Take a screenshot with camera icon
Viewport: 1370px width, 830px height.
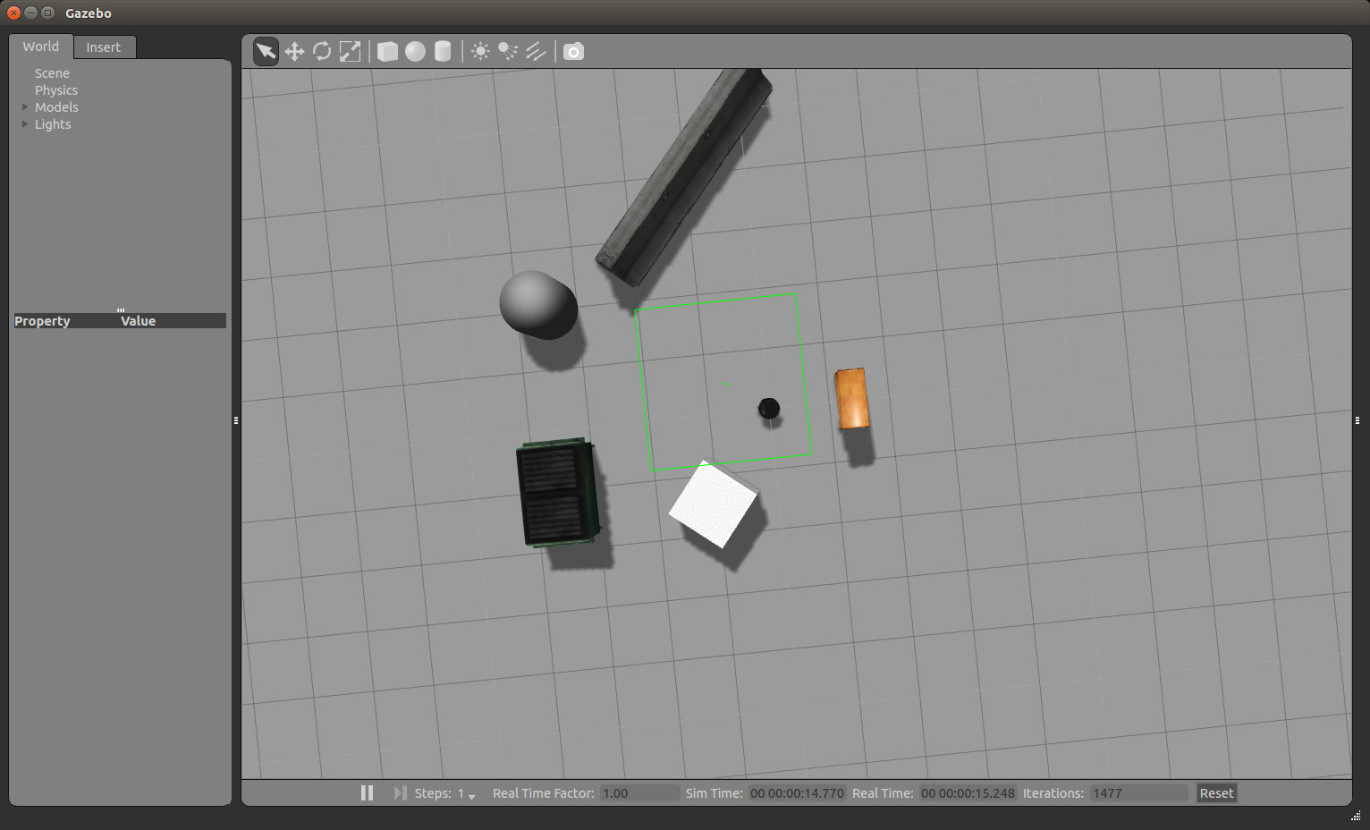click(573, 51)
